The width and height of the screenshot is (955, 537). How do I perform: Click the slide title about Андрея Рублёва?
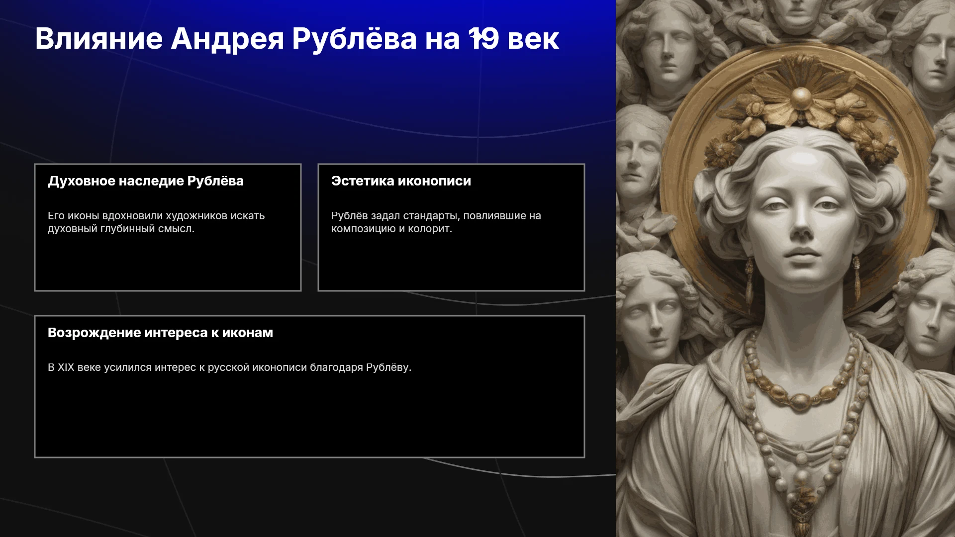pos(297,39)
